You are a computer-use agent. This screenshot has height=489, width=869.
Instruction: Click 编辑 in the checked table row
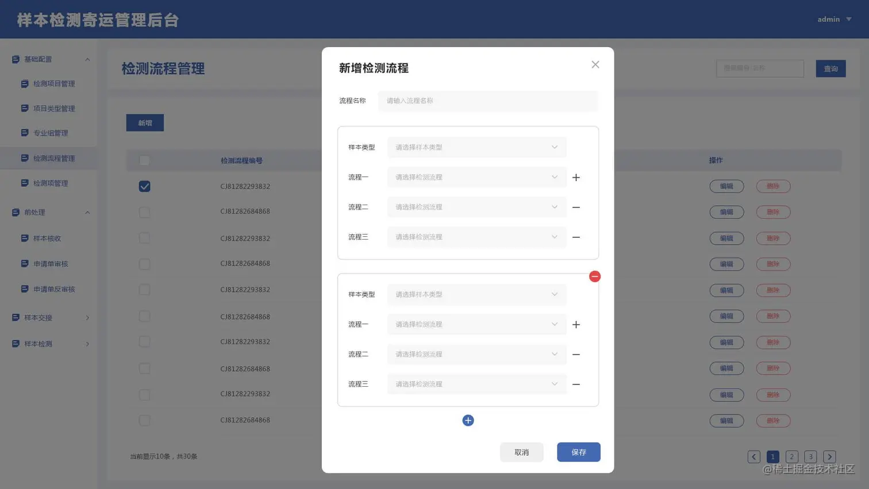726,186
